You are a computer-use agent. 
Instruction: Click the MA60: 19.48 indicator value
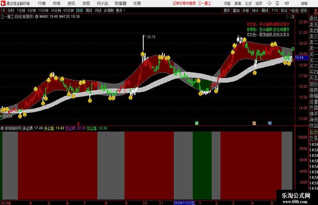[48, 16]
